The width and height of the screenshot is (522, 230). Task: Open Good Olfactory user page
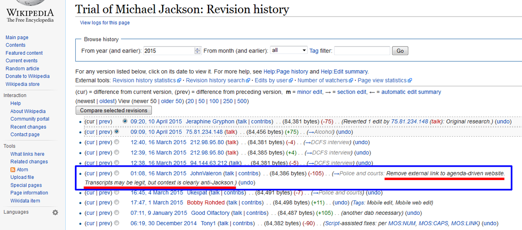point(211,213)
